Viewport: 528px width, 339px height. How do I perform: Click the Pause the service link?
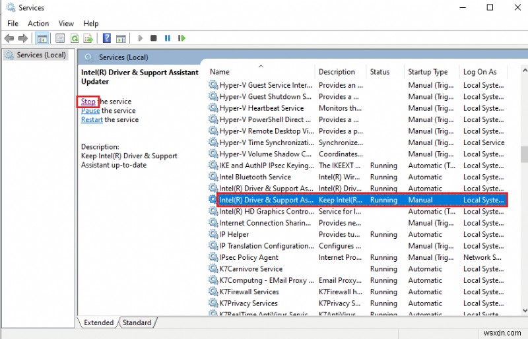(90, 110)
